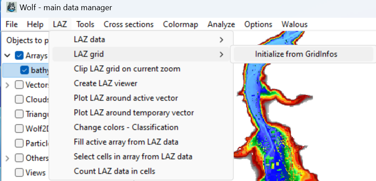
Task: Choose Clip LAZ grid on current zoom
Action: [x=127, y=69]
